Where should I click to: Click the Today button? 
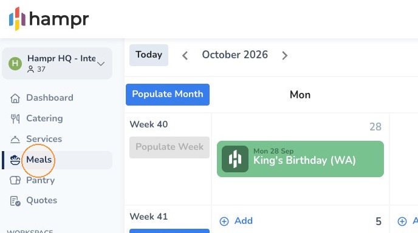coord(149,55)
